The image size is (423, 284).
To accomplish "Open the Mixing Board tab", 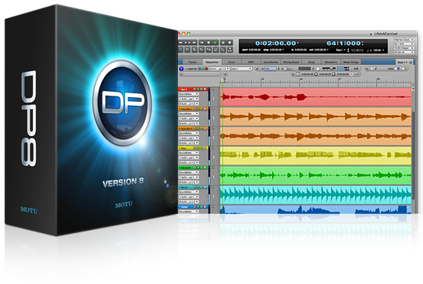I will 291,62.
